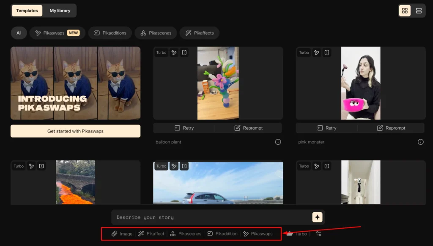Select the All filter chip

pos(19,33)
